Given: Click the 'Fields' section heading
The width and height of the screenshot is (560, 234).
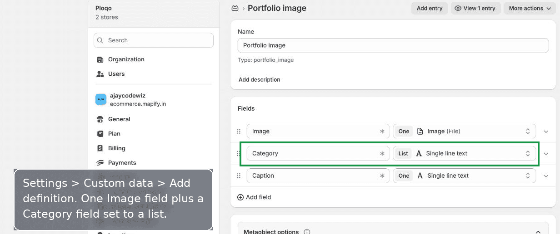Looking at the screenshot, I should [246, 108].
